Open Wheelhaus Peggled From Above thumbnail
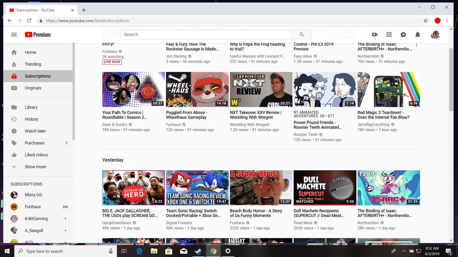The width and height of the screenshot is (458, 257). pos(197,89)
